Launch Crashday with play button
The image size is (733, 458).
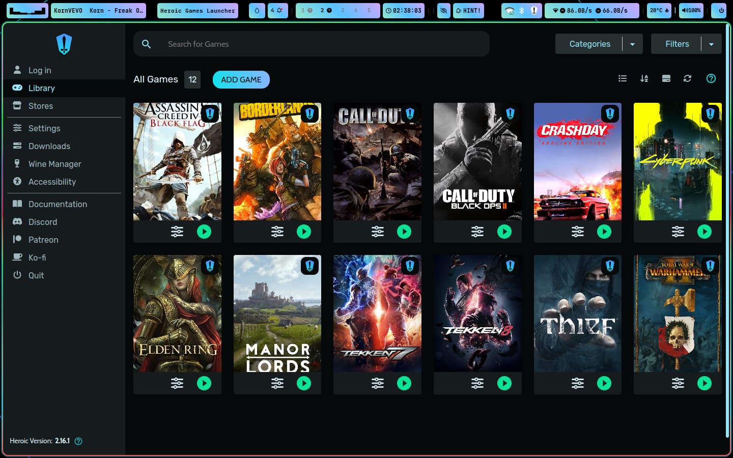604,232
